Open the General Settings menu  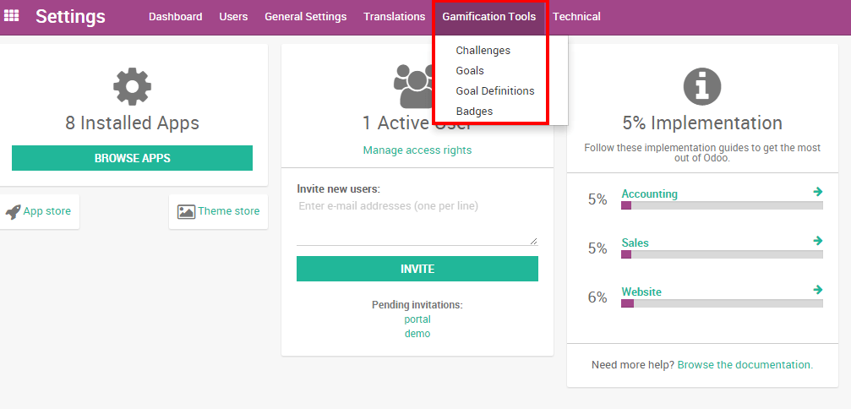point(305,17)
